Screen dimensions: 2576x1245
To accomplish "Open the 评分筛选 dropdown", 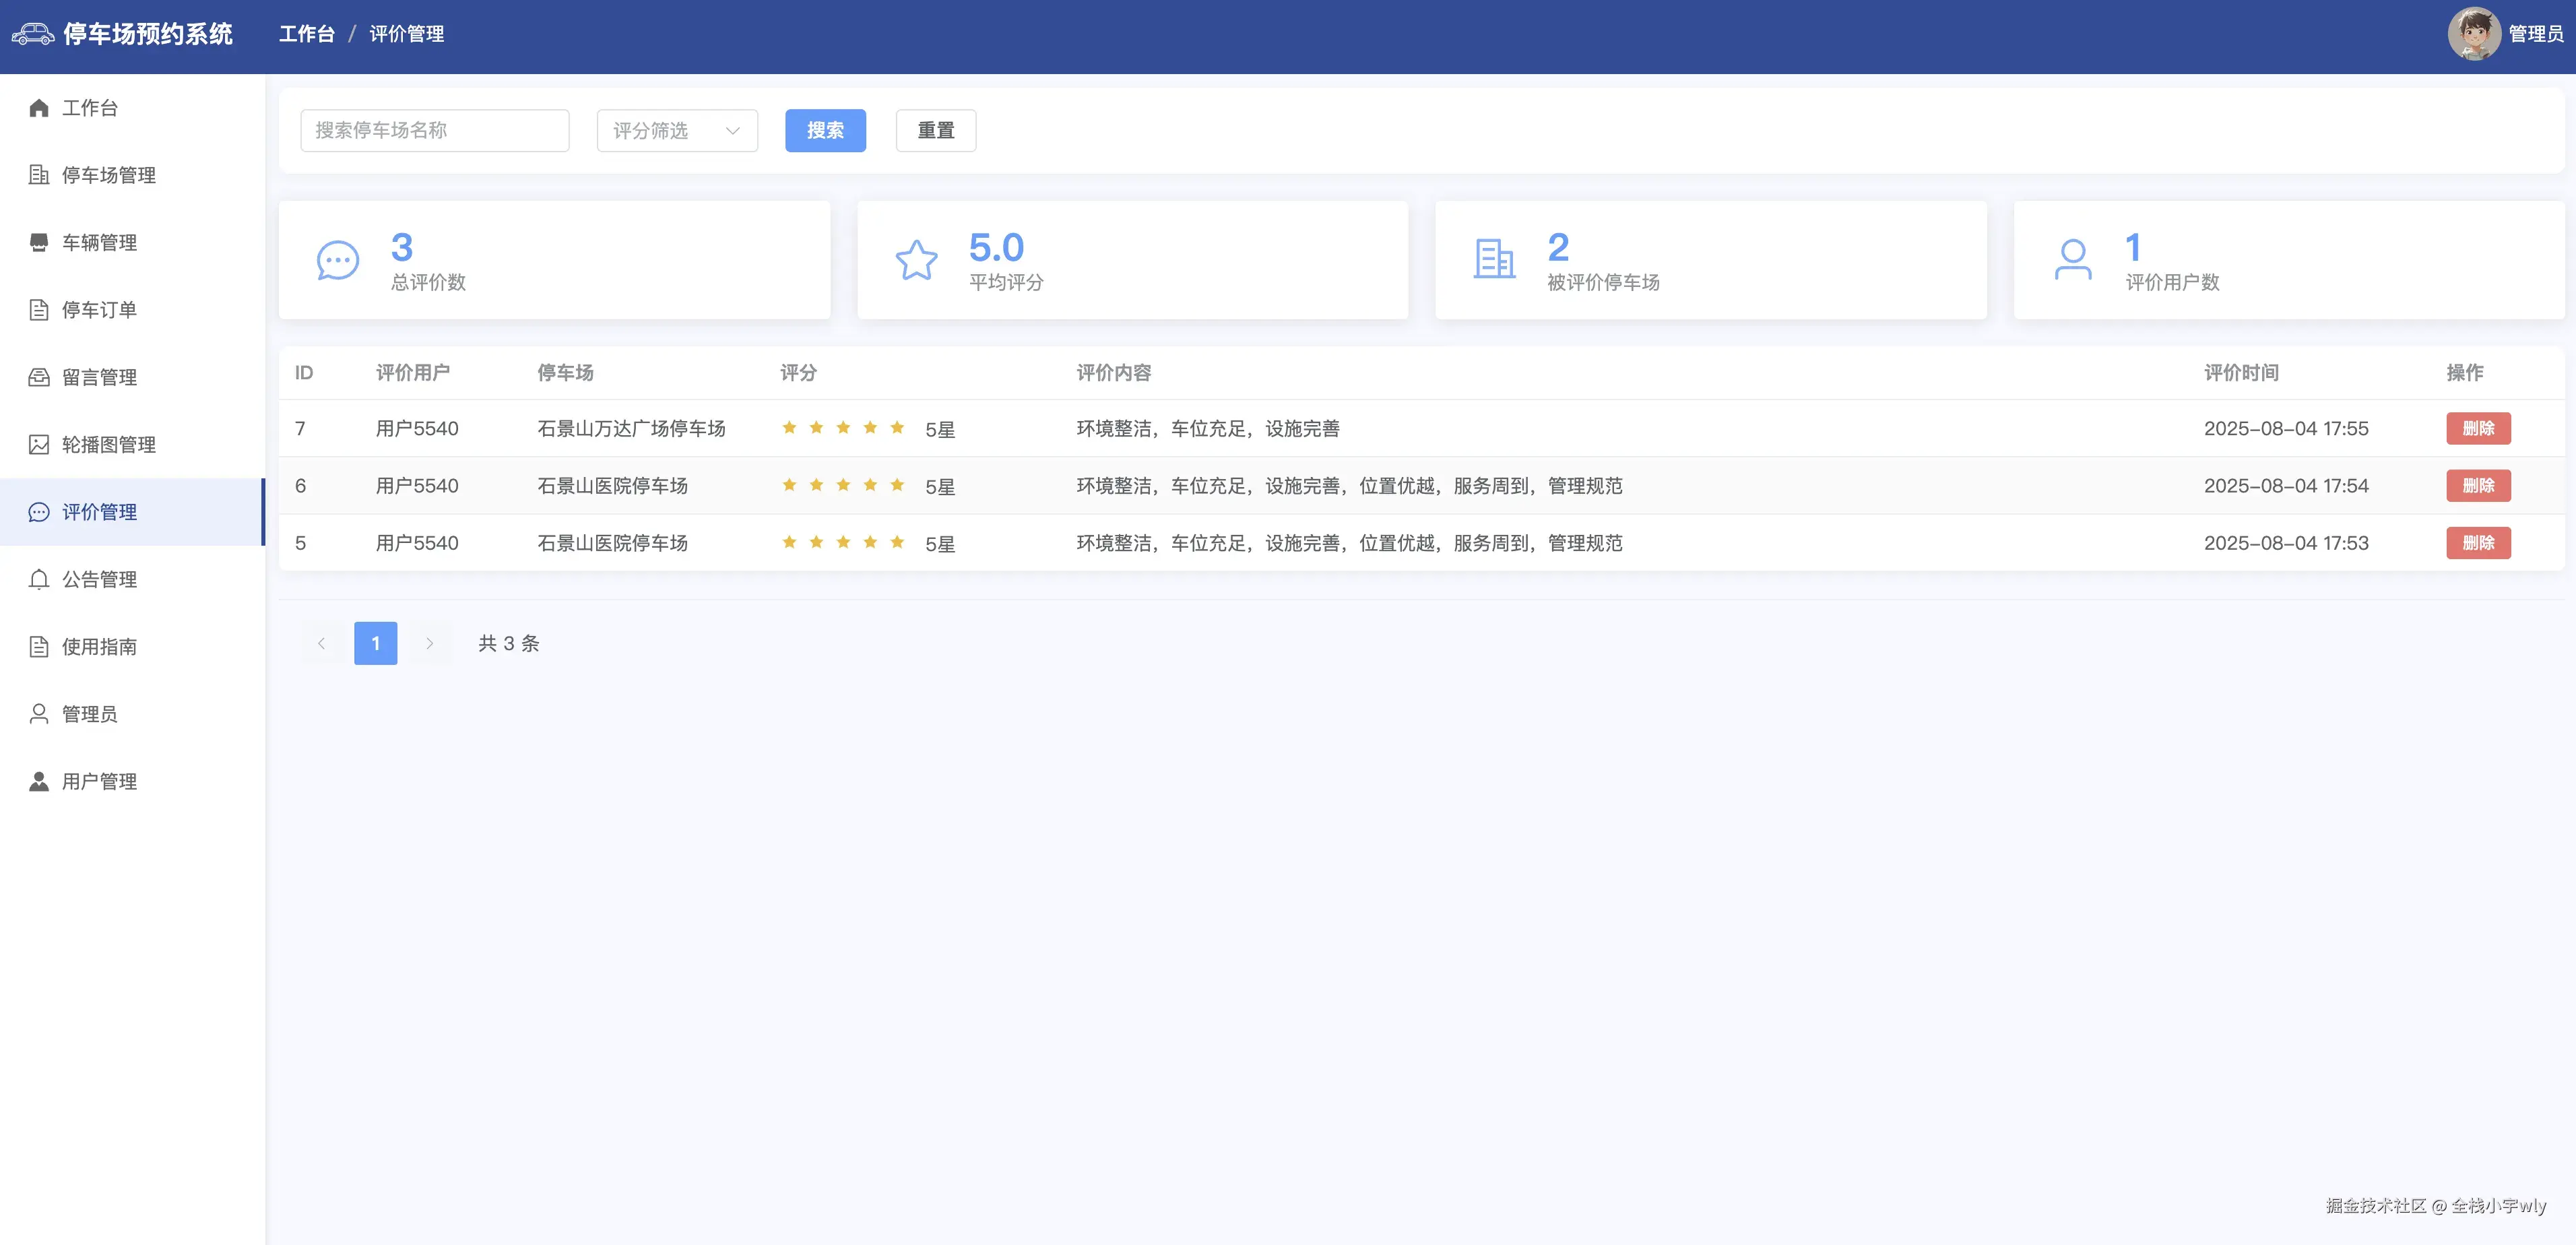I will point(677,131).
